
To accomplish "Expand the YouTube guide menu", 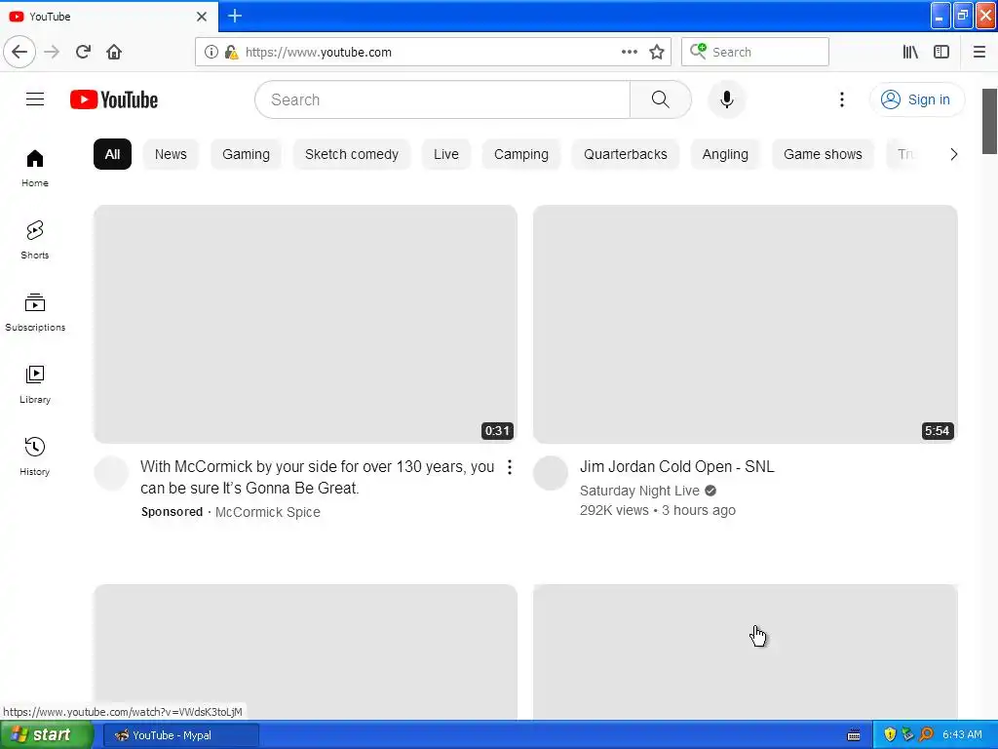I will 35,99.
